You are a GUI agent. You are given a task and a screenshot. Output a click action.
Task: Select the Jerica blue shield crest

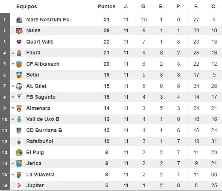tap(19, 164)
